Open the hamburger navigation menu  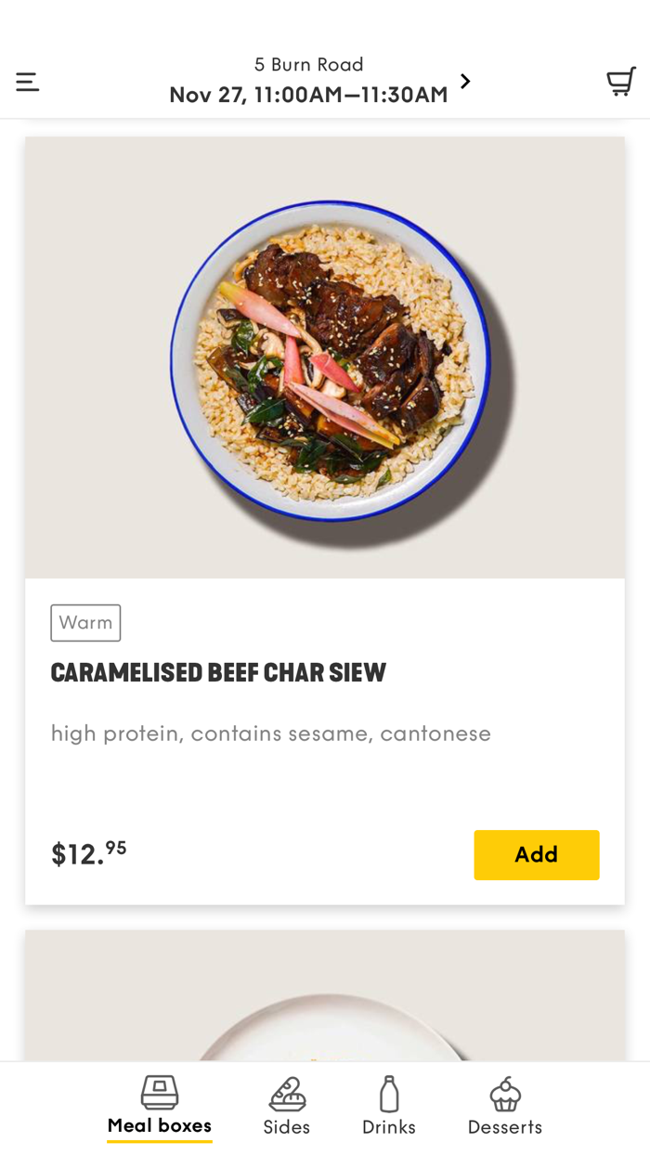[28, 81]
